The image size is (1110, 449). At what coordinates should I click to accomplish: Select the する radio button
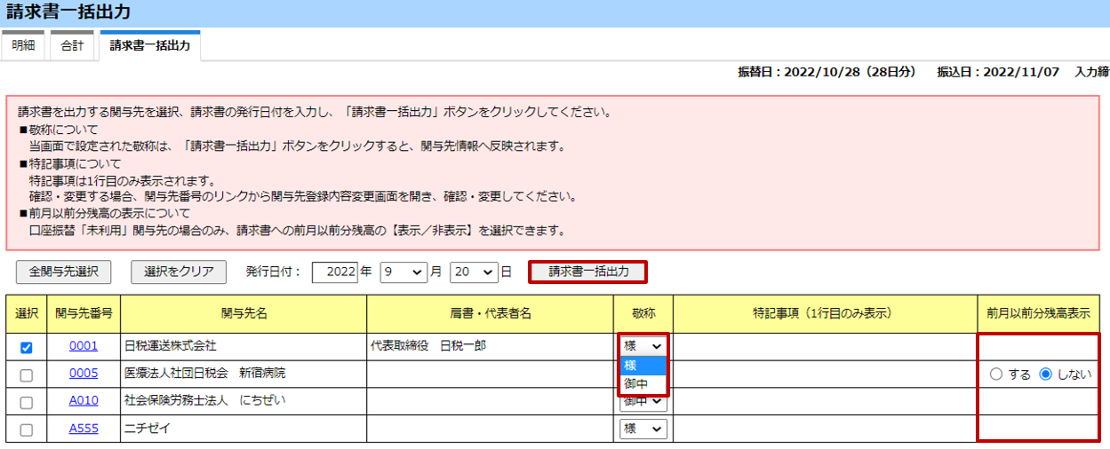[996, 374]
